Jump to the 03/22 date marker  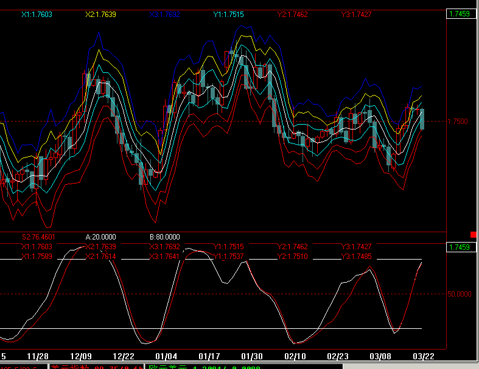[x=424, y=356]
